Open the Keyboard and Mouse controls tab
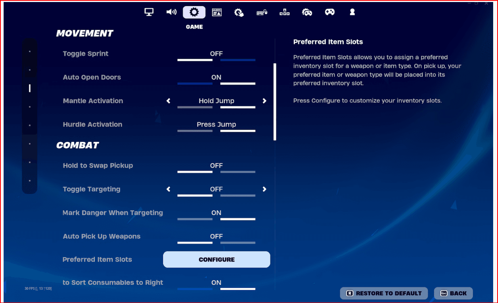 [x=262, y=12]
